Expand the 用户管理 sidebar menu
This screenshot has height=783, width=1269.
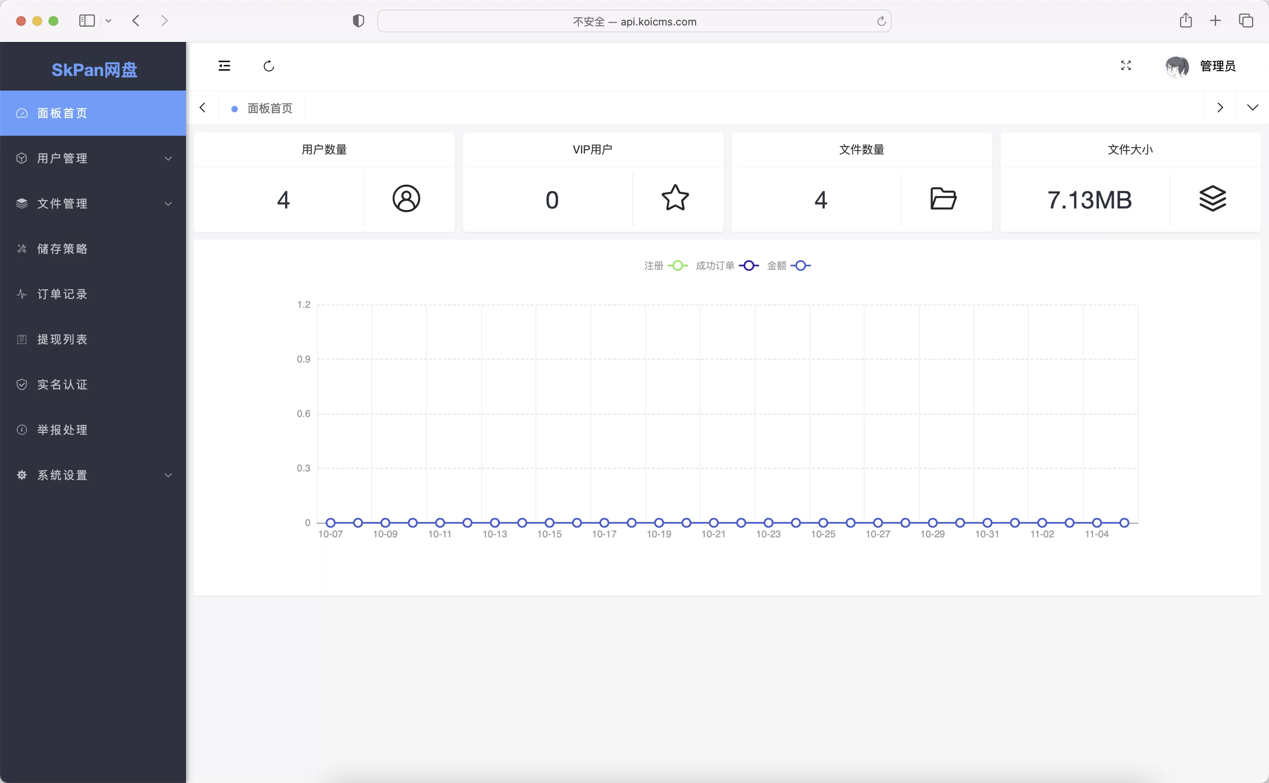(93, 158)
